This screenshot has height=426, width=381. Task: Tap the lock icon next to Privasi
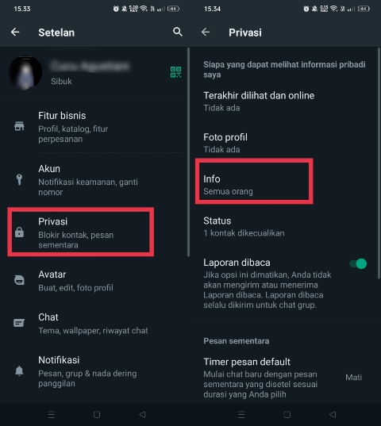point(19,232)
